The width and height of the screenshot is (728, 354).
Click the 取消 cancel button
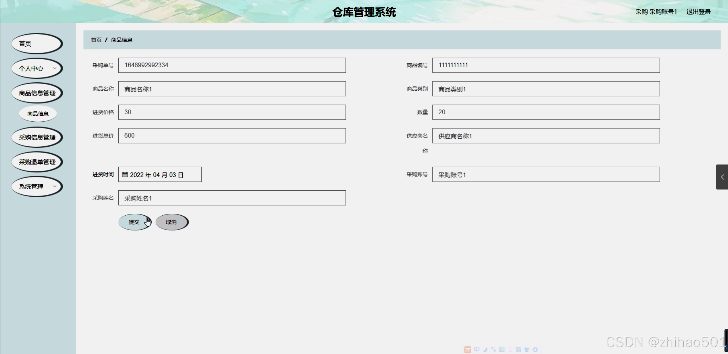coord(172,222)
